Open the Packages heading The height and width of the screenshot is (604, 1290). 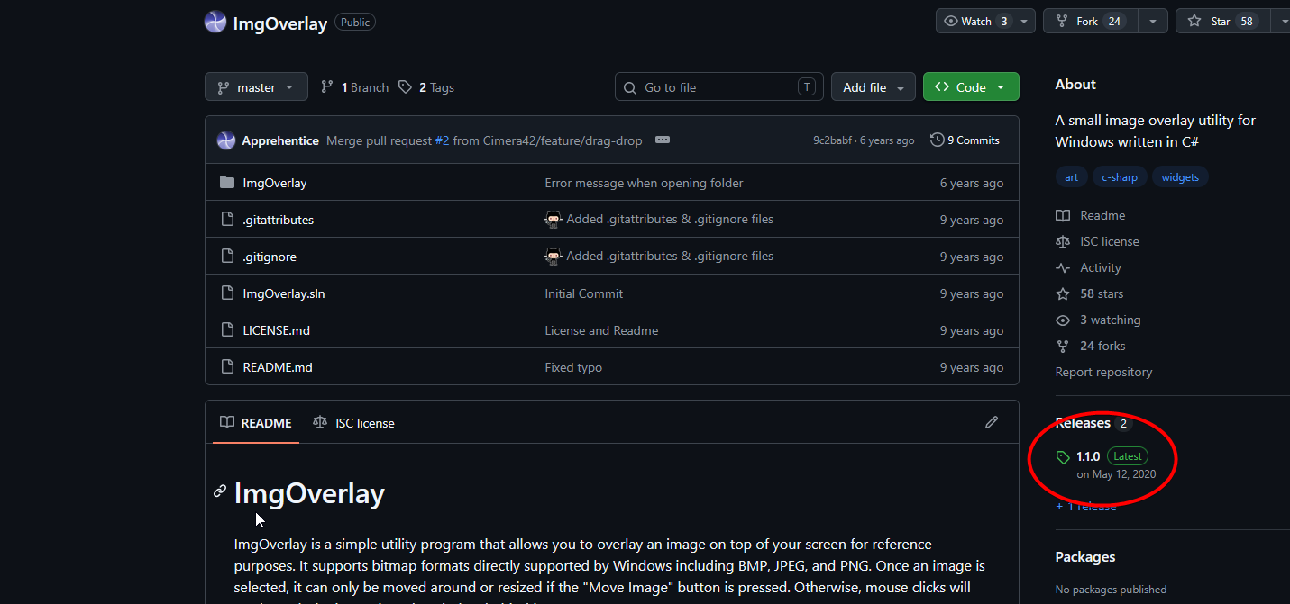coord(1085,557)
